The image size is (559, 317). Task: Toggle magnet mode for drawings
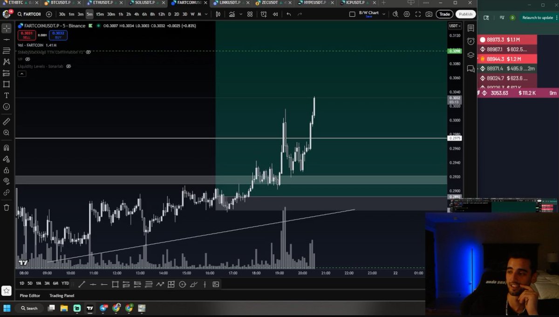click(x=7, y=148)
